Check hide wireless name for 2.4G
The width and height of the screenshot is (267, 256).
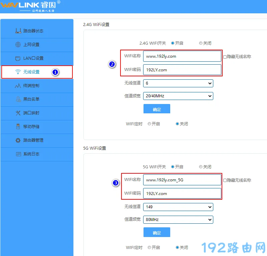point(225,57)
